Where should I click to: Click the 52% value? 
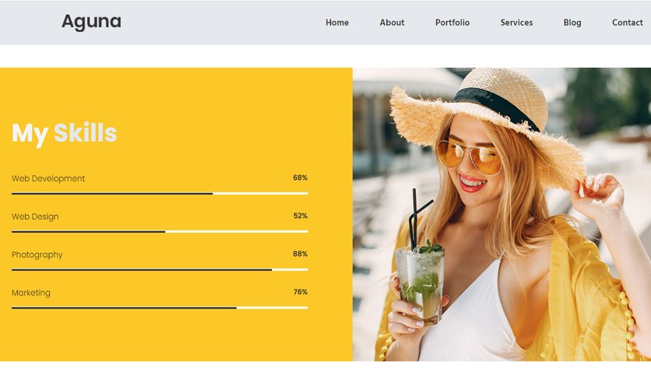pos(301,216)
